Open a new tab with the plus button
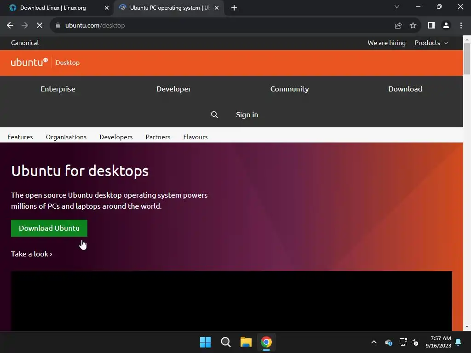 (x=234, y=8)
